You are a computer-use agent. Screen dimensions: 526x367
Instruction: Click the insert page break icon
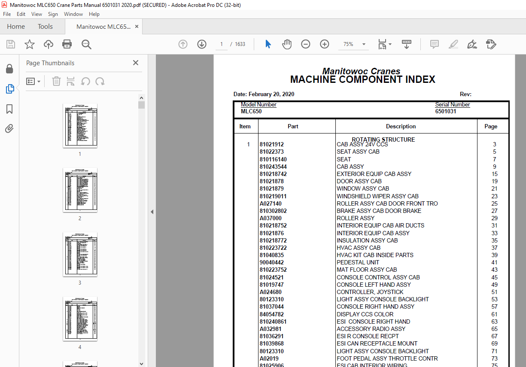coord(71,81)
